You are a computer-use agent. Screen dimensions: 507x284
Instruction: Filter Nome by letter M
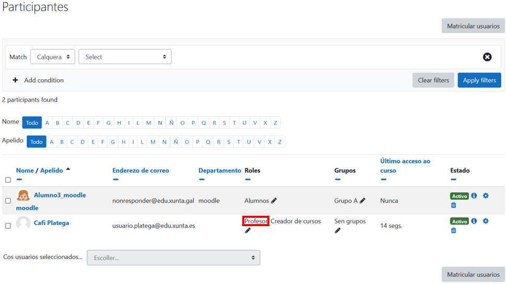click(149, 123)
